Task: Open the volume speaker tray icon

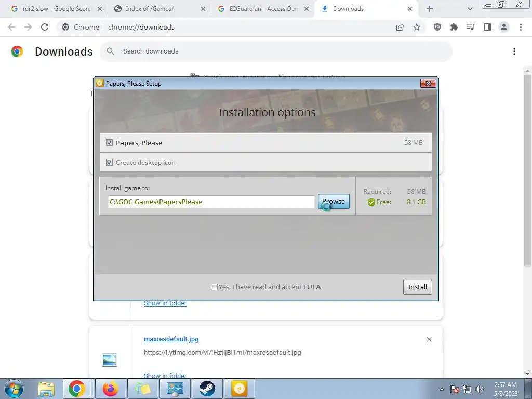Action: [480, 389]
